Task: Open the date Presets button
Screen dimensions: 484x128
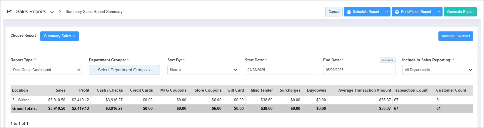Action: 387,60
